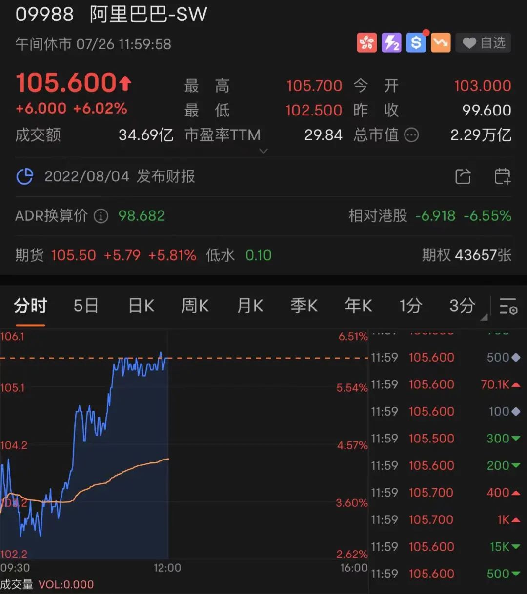The width and height of the screenshot is (527, 594).
Task: Tap the 午间休市 07/26 11:59:58 status
Action: (93, 44)
